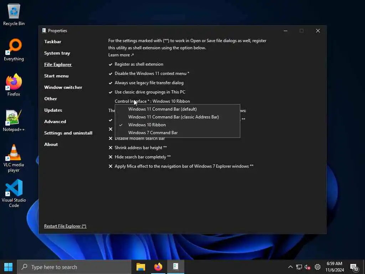Toggle Apply Mica effect to navigation bar
This screenshot has width=365, height=274.
[x=181, y=166]
